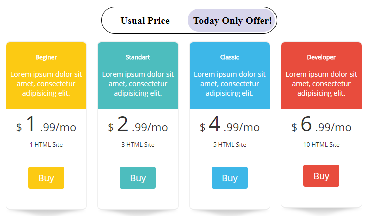This screenshot has height=216, width=366.
Task: Select the Today Only Offer! toggle
Action: [232, 21]
